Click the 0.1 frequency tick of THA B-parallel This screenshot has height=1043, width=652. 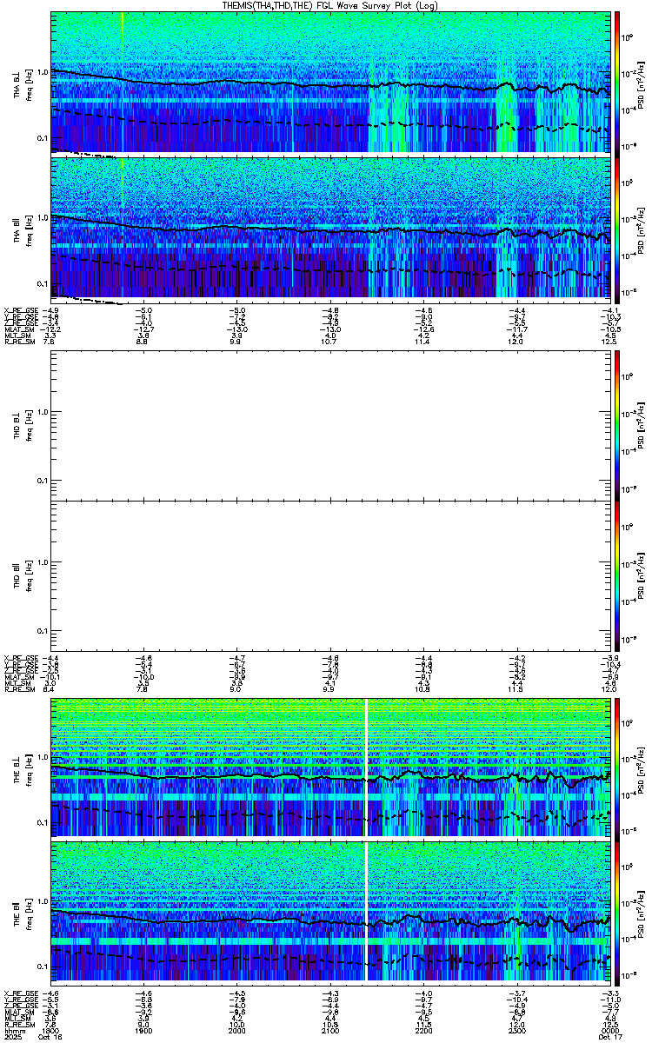42,284
